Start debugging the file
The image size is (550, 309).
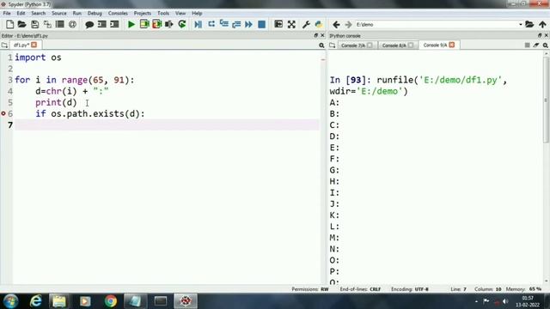[x=199, y=24]
